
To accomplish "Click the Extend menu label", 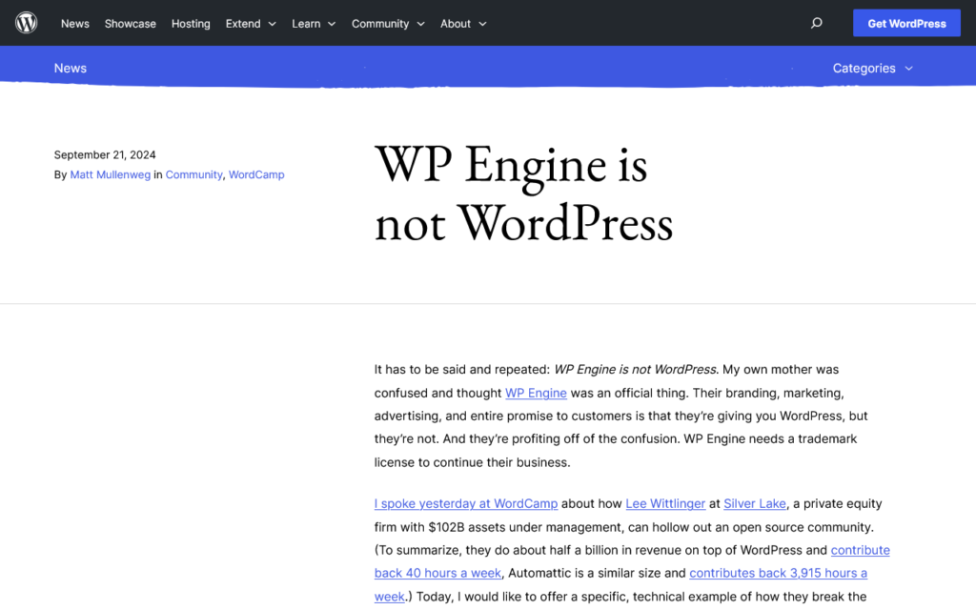I will [243, 24].
